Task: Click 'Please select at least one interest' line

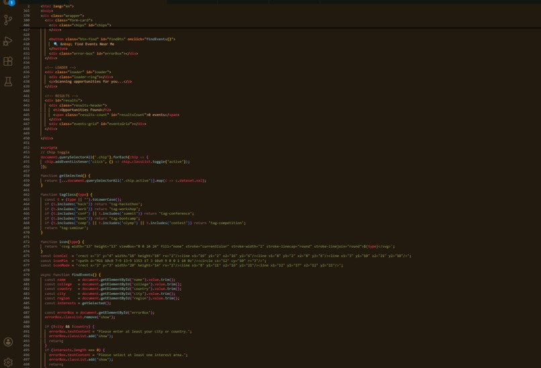Action: 118,355
